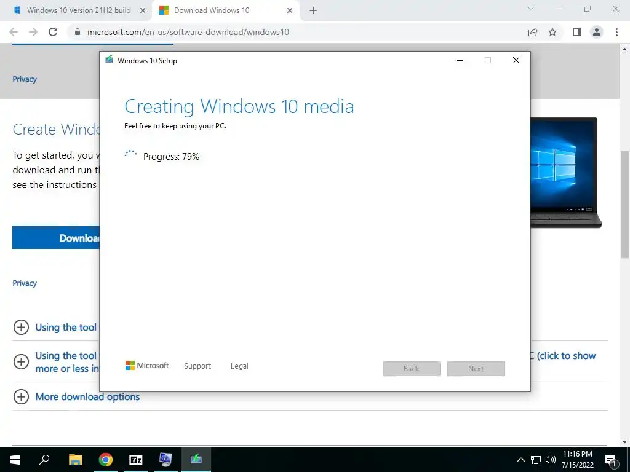Select the Download Windows 10 tab
Viewport: 630px width, 472px height.
click(x=226, y=10)
